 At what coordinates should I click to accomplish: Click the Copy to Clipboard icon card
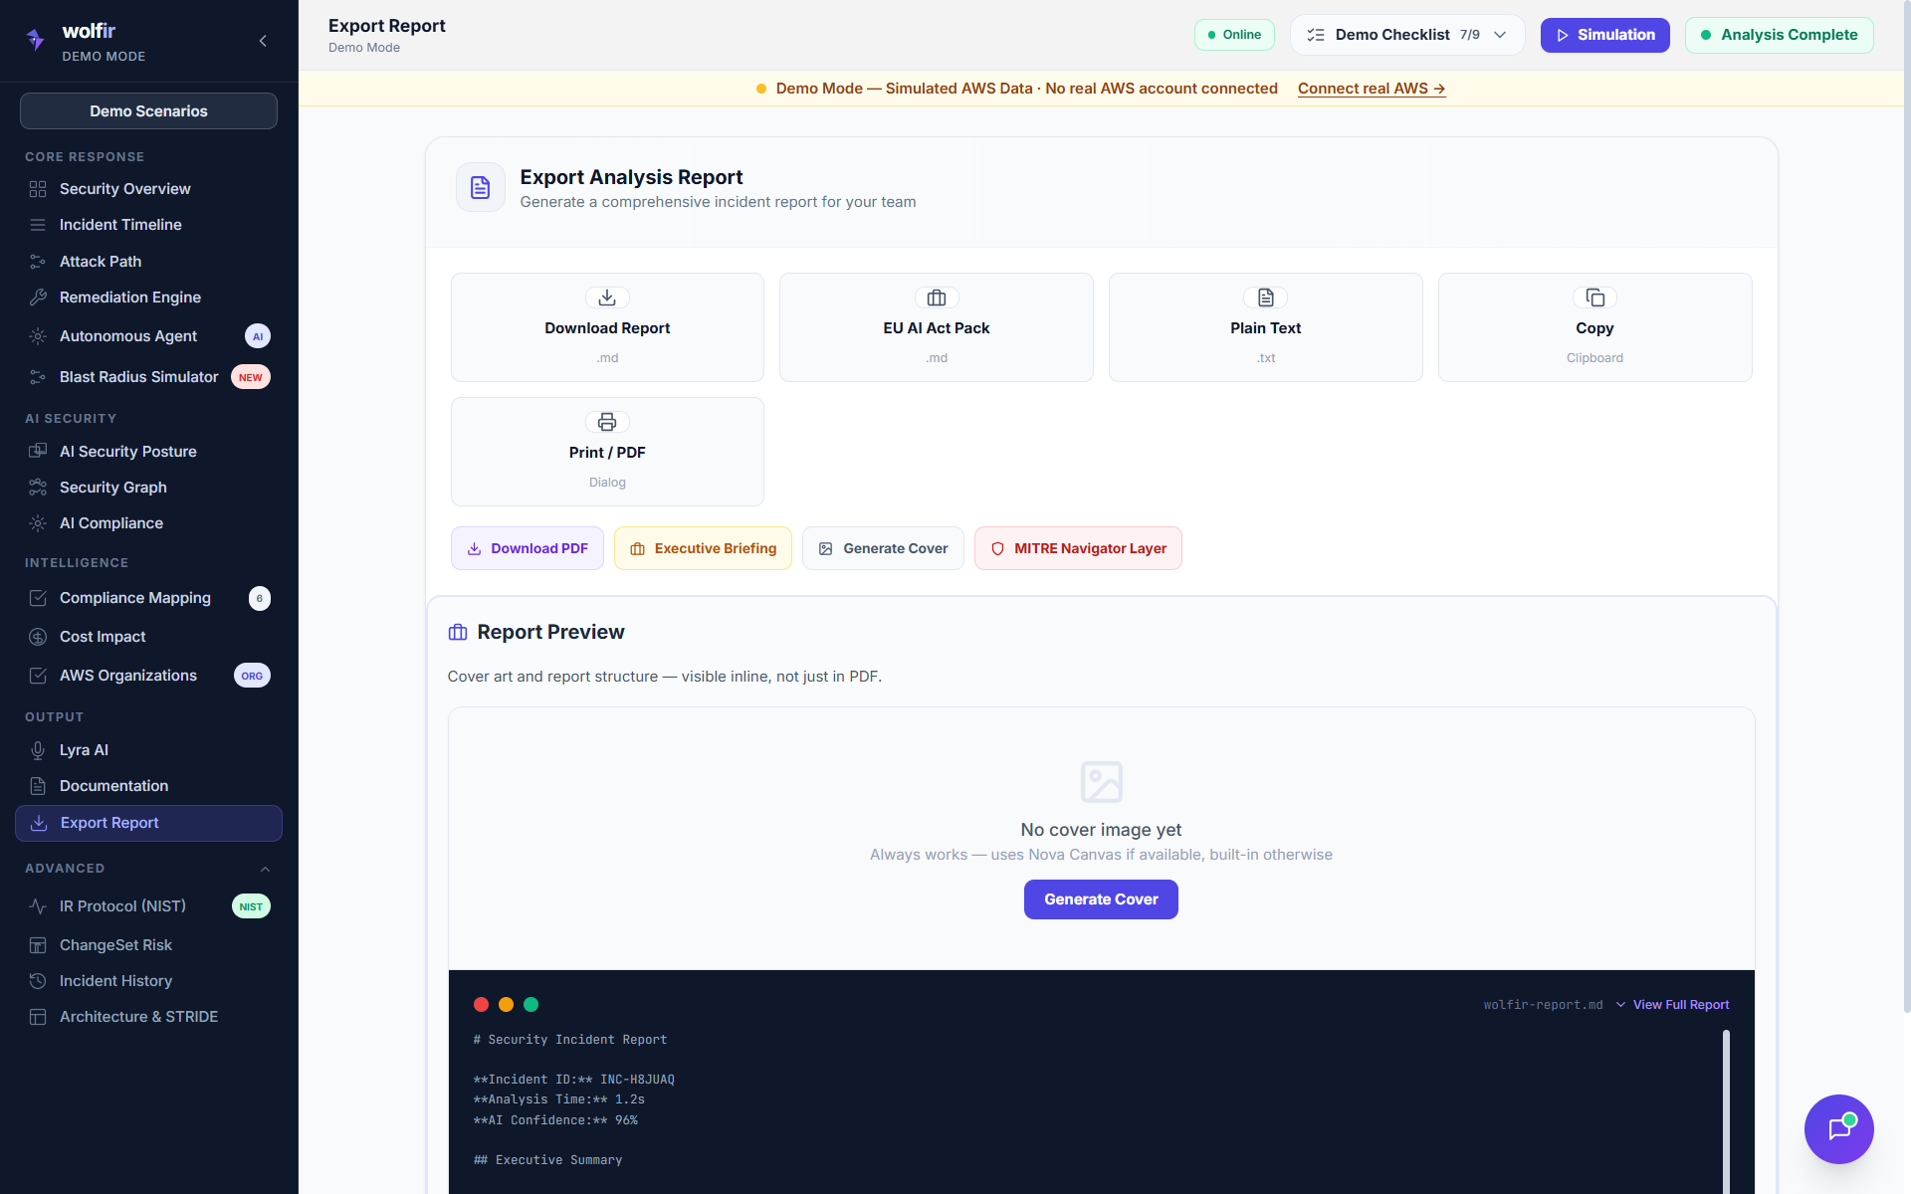(x=1593, y=327)
